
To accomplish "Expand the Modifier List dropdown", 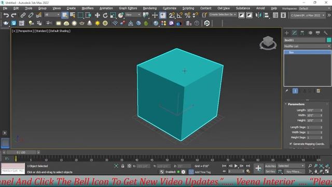I will (307, 46).
